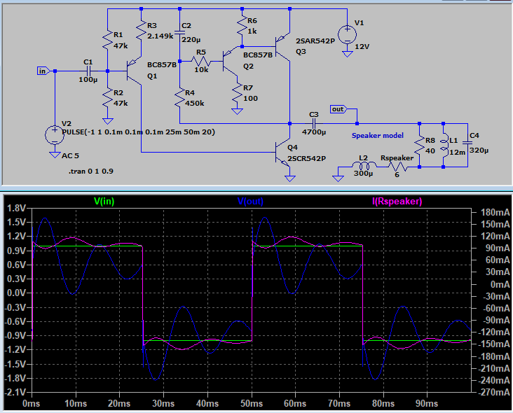Image resolution: width=513 pixels, height=413 pixels.
Task: Click the 2SAR542P part name
Action: (315, 41)
